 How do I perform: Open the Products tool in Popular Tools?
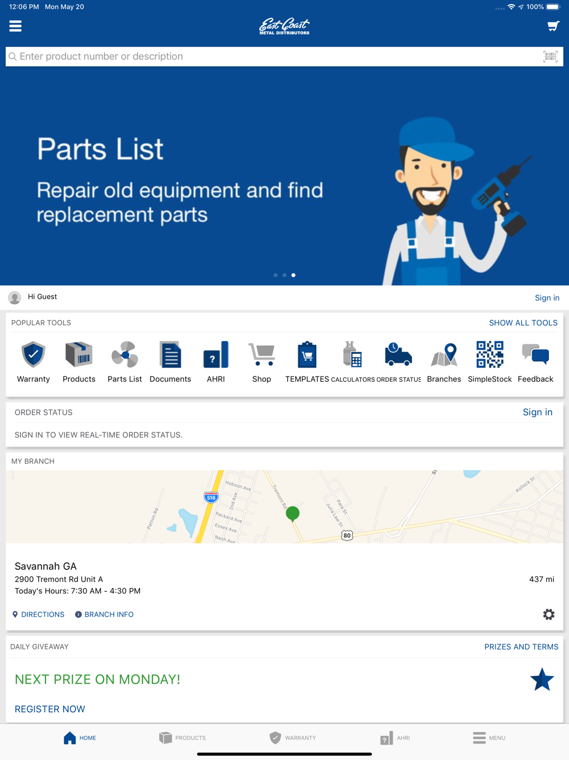click(79, 362)
